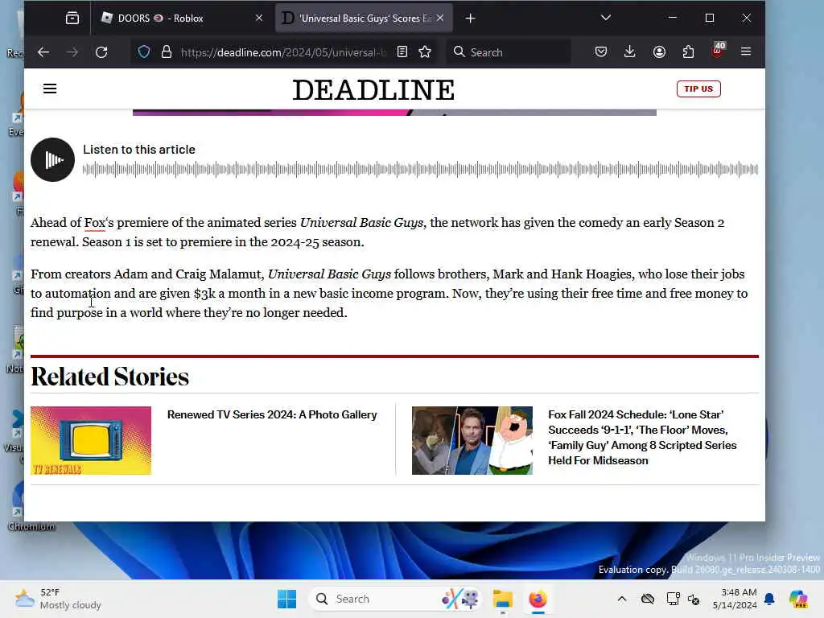The image size is (824, 618).
Task: Open Copilot preview from the taskbar
Action: pos(798,599)
